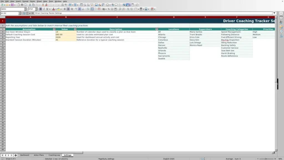Open the Sheet menu
Image resolution: width=284 pixels, height=160 pixels.
(x=39, y=1)
